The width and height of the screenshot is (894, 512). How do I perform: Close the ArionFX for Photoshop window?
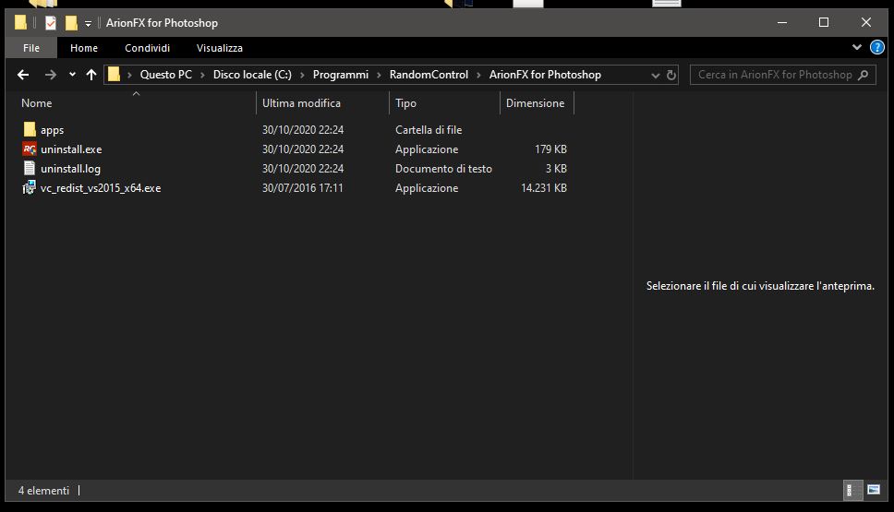pyautogui.click(x=866, y=23)
